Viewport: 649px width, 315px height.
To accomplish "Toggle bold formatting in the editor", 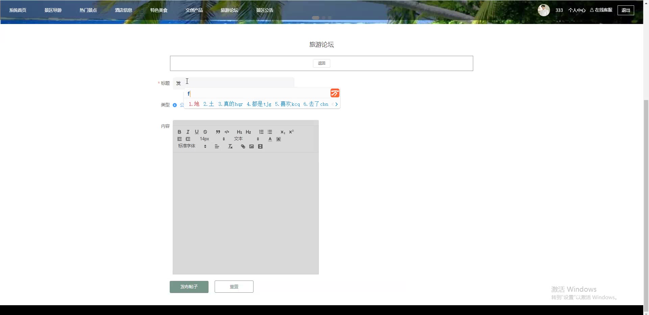I will 179,132.
